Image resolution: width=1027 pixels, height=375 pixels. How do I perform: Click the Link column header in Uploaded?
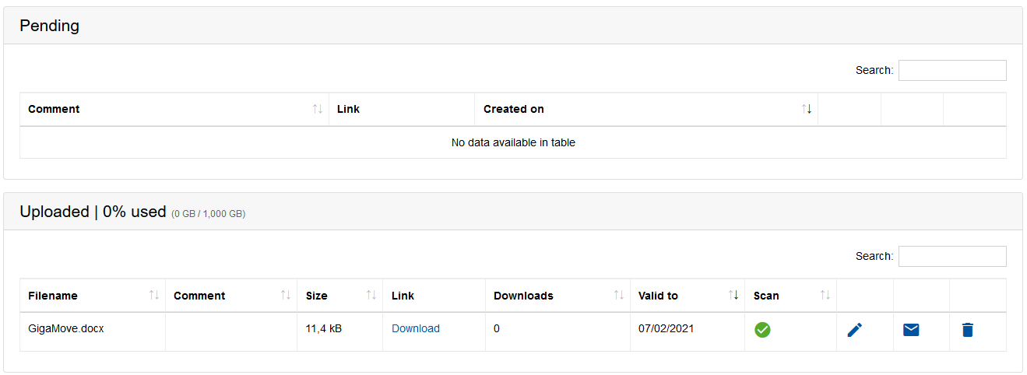403,296
